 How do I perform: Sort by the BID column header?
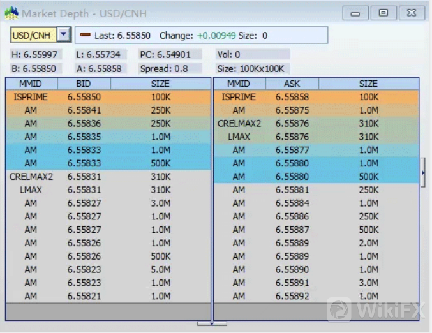coord(84,84)
